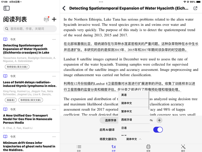Increase font size with plus button
Viewport: 202px width, 152px height.
click(159, 120)
